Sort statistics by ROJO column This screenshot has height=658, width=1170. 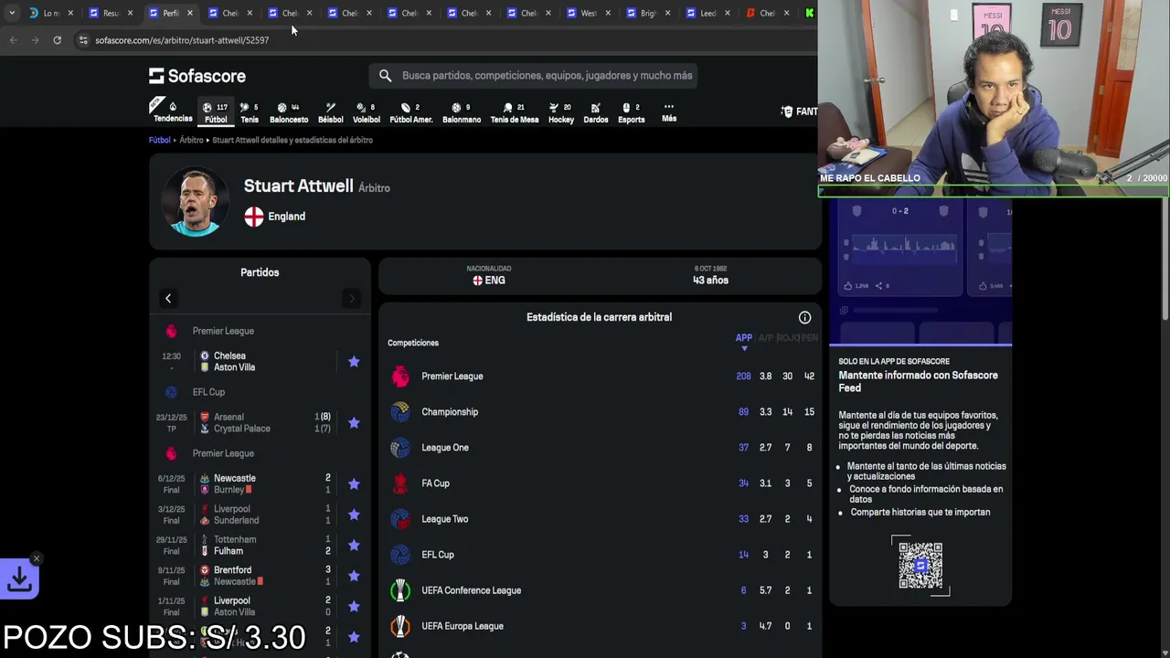tap(788, 338)
